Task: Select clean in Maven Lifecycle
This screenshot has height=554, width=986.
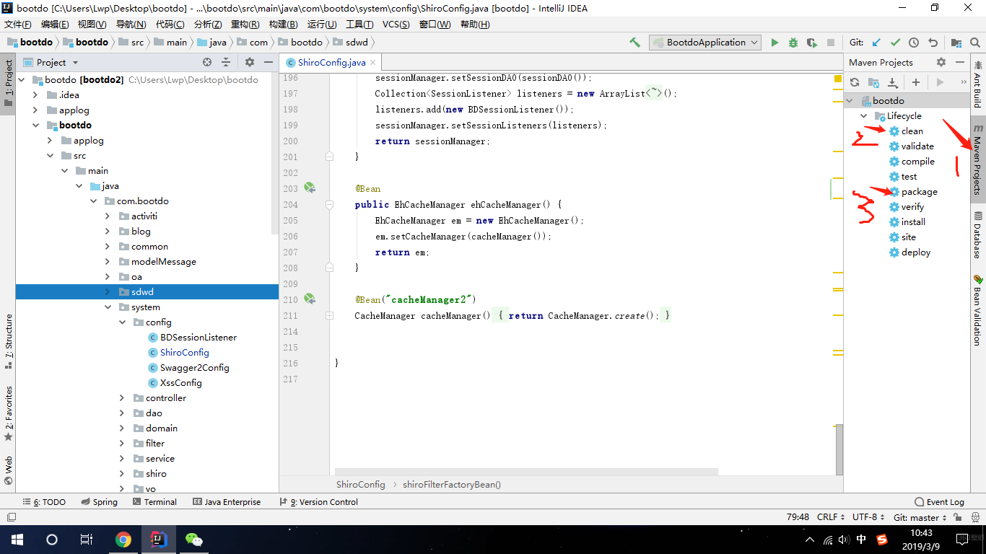Action: 912,131
